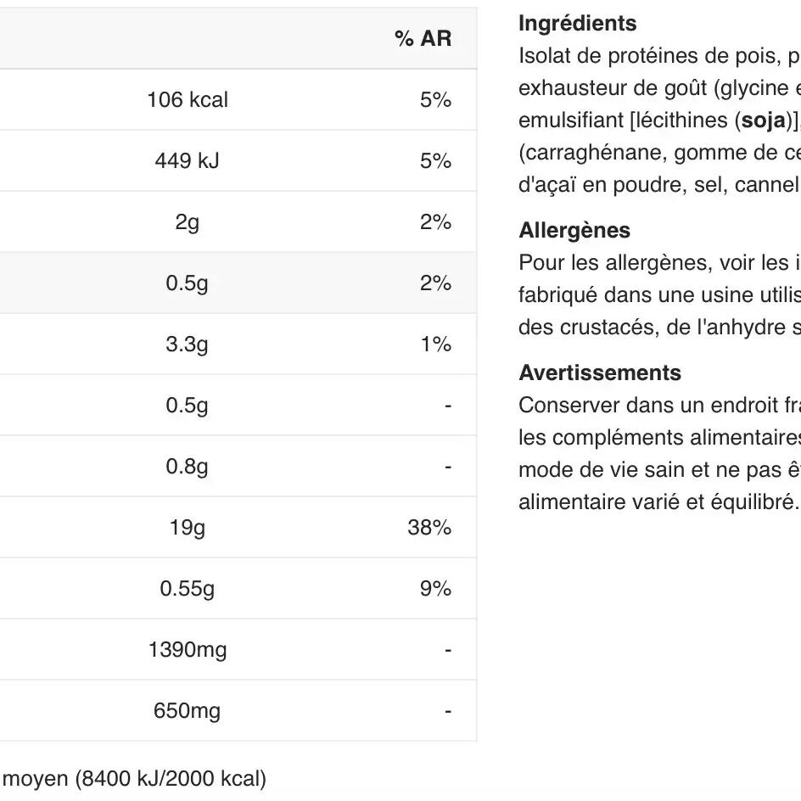Click the 0.8g value cell

coord(188,467)
